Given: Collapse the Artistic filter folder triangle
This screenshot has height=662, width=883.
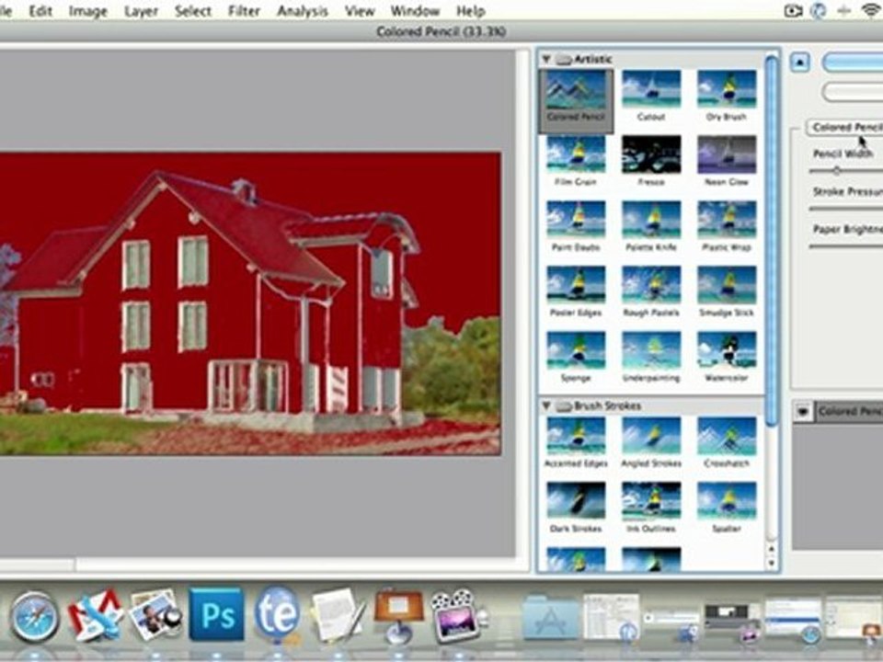Looking at the screenshot, I should click(545, 59).
